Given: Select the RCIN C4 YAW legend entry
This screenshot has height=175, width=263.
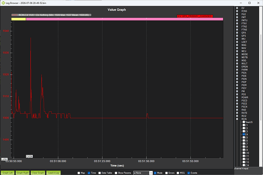Looking at the screenshot, I should pos(51,15).
